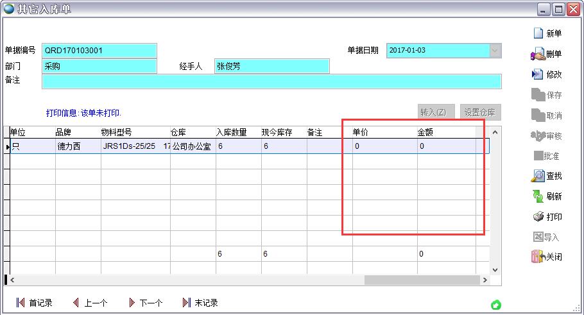Select the 单价 cell in first row
This screenshot has height=315, width=584.
[384, 146]
